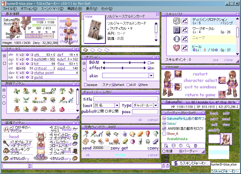Image resolution: width=241 pixels, height=174 pixels.
Task: Check the opaque checkbox
Action: (86, 85)
